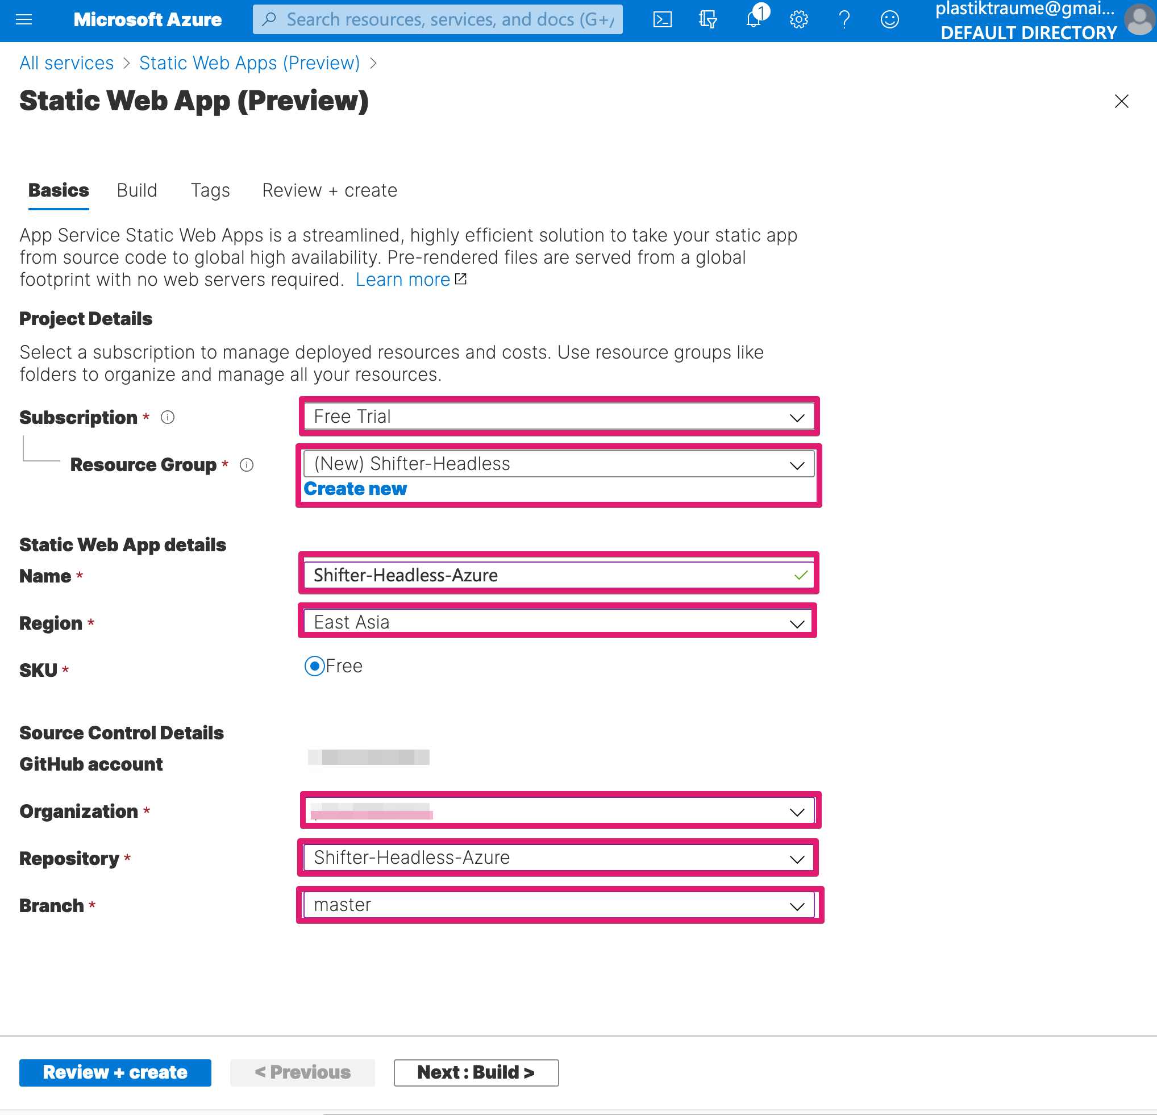Open Cloud Shell from the top bar

663,20
